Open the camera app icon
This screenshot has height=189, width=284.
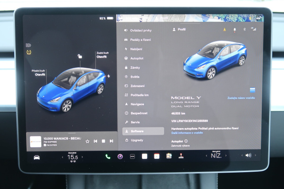coord(120,157)
